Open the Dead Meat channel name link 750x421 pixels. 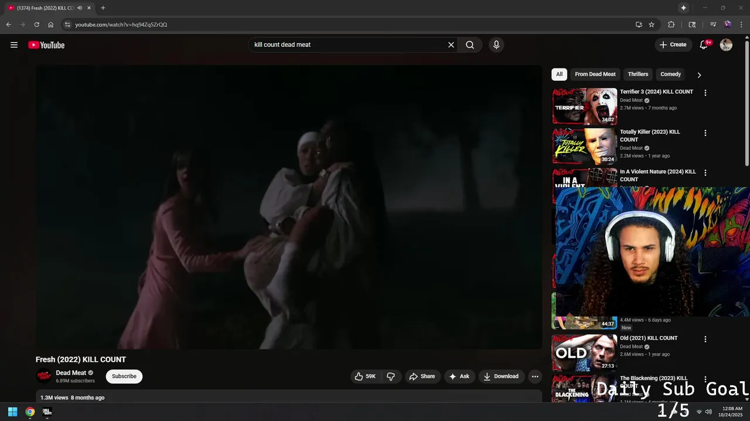click(71, 373)
